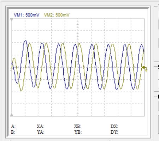Click the XB: readout label
This screenshot has height=141, width=159.
[x=78, y=127]
